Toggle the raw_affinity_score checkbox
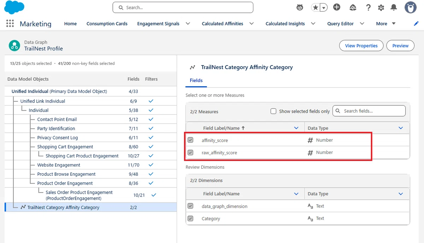This screenshot has width=424, height=243. coord(190,152)
